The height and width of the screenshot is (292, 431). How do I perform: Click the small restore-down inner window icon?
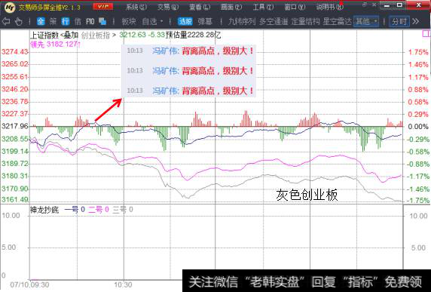tap(365, 5)
